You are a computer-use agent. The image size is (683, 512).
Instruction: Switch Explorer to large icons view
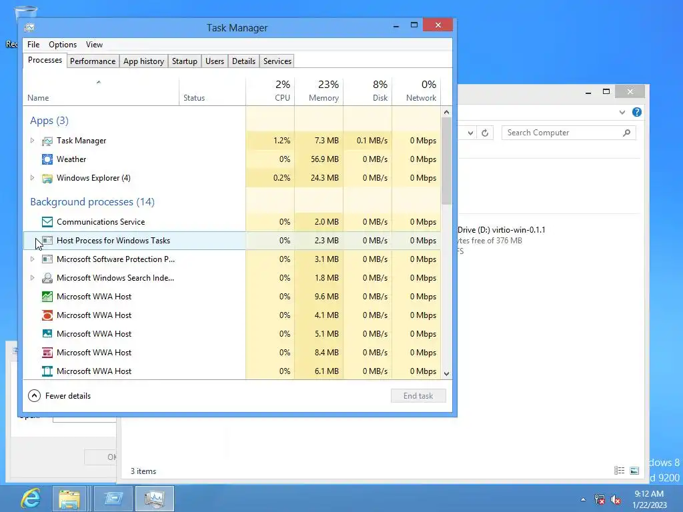(x=634, y=471)
